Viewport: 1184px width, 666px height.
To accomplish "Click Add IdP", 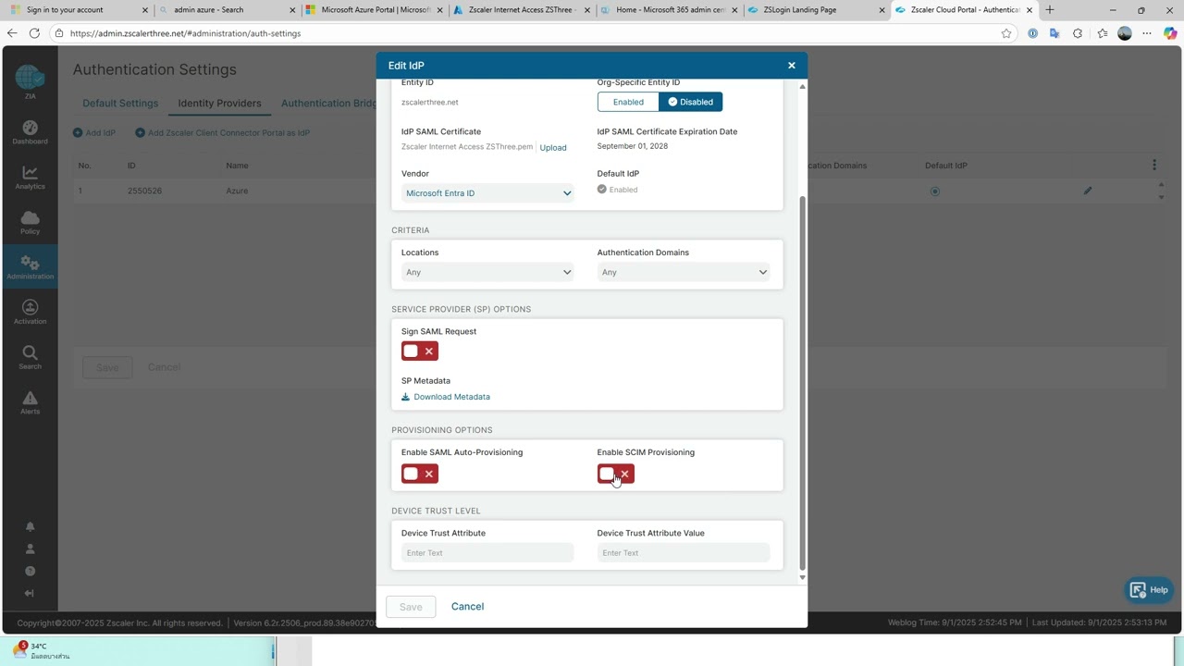I will point(94,133).
